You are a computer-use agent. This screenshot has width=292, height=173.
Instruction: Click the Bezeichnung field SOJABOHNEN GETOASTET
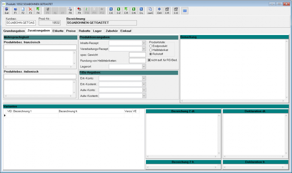(x=101, y=23)
